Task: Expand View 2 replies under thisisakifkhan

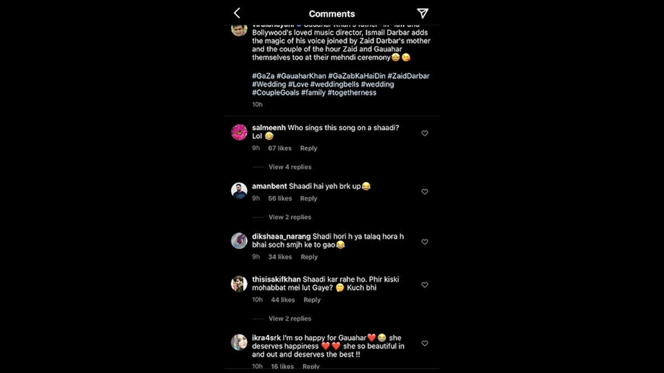Action: [x=290, y=319]
